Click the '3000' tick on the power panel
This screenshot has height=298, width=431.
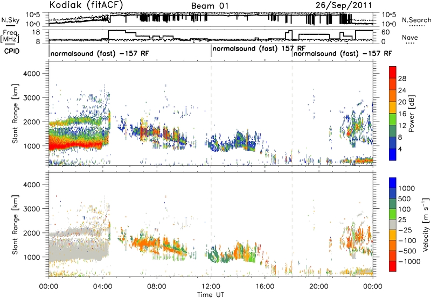point(31,98)
